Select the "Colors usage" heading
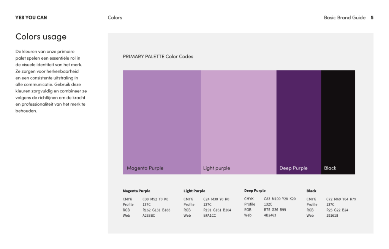389x249 pixels. point(41,37)
